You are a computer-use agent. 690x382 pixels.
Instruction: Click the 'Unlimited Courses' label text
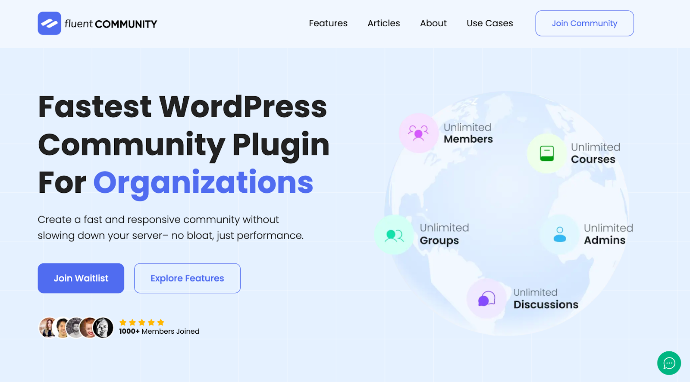tap(596, 153)
